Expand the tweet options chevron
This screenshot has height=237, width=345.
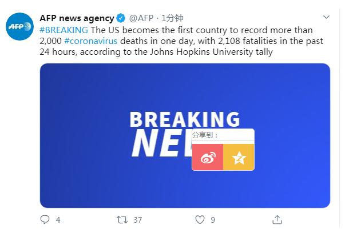(x=326, y=17)
